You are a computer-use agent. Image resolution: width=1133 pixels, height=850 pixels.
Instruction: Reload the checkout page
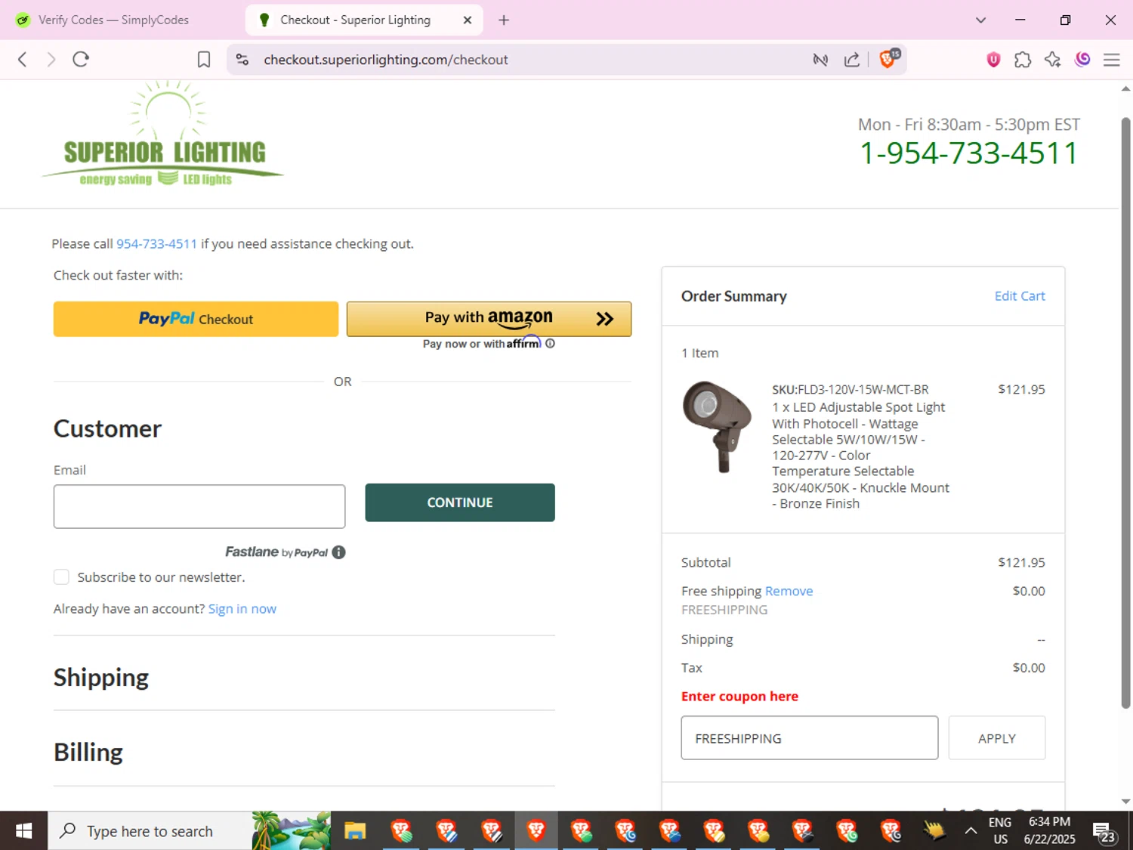[81, 60]
